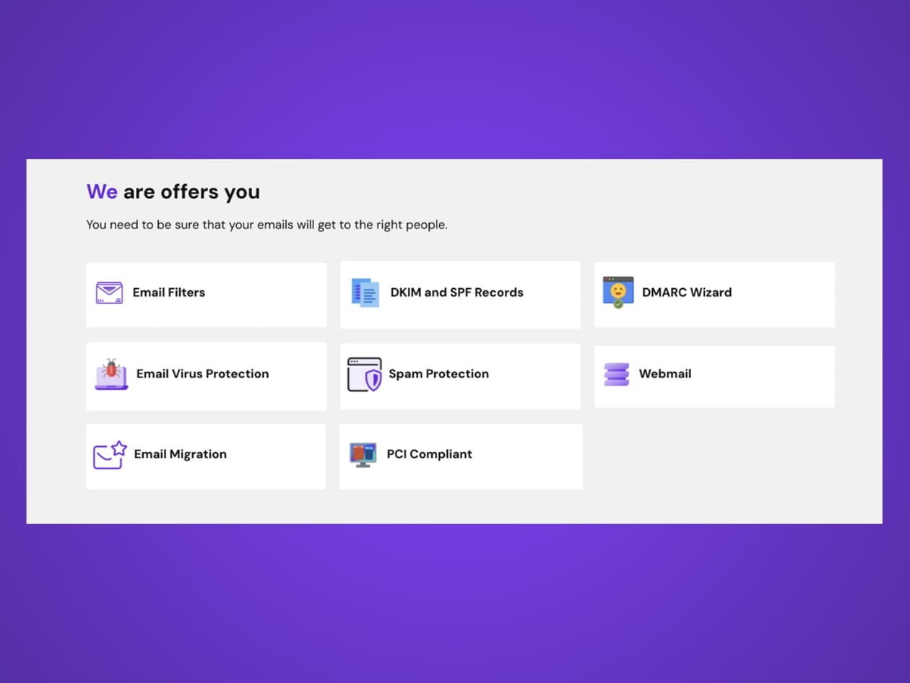The image size is (910, 683).
Task: Click the Email Virus Protection bug icon
Action: [x=111, y=374]
